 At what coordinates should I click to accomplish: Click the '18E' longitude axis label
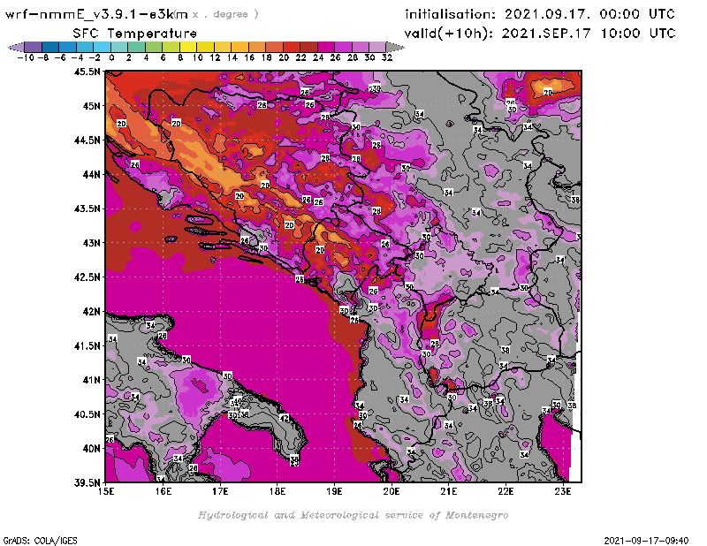[x=277, y=491]
